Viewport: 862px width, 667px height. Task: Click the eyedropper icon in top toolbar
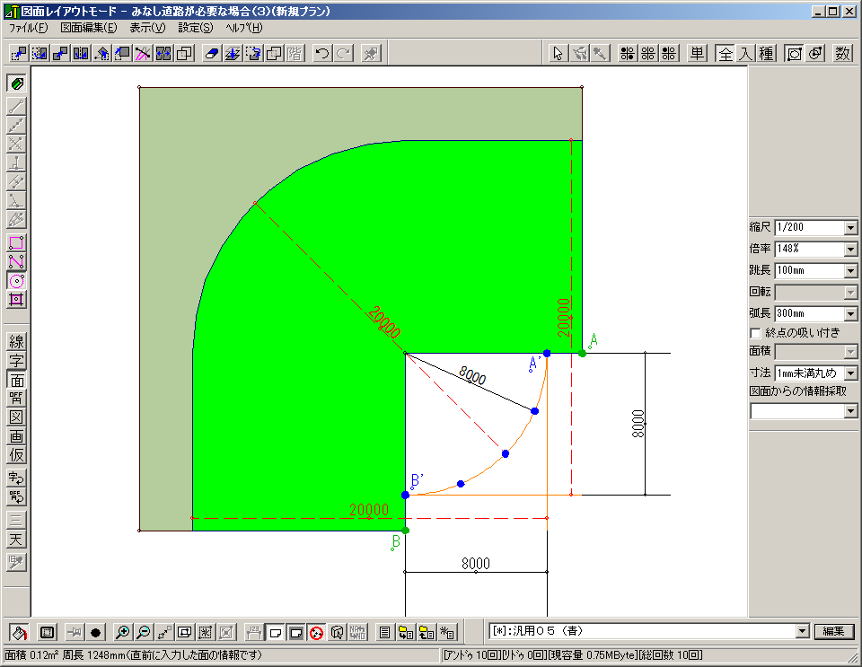pyautogui.click(x=601, y=53)
